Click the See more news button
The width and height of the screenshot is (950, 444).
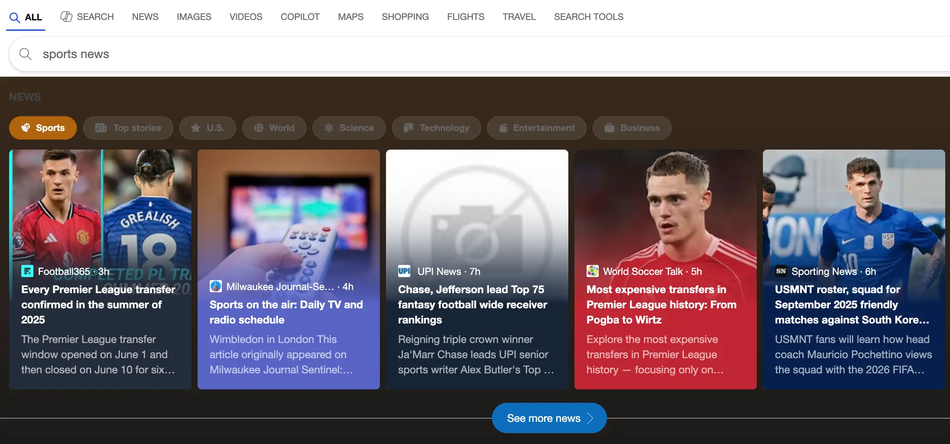coord(549,418)
